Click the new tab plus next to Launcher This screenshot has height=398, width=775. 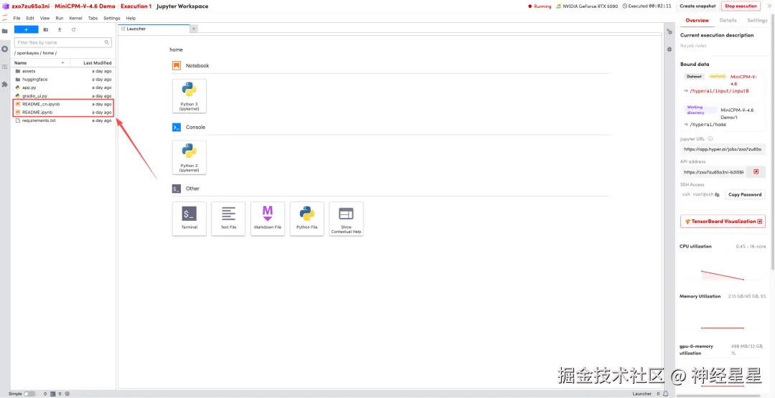194,29
